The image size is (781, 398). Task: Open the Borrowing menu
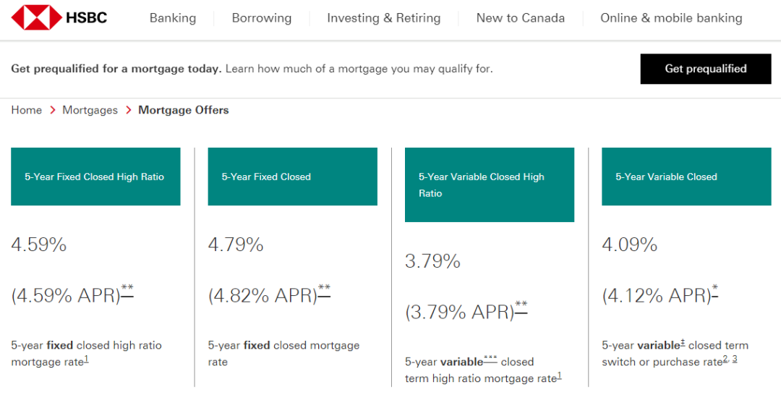click(x=262, y=18)
